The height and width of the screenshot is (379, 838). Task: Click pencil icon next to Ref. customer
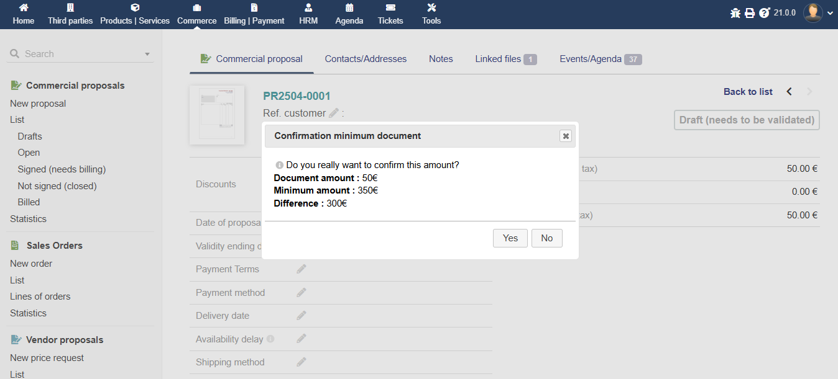tap(334, 113)
